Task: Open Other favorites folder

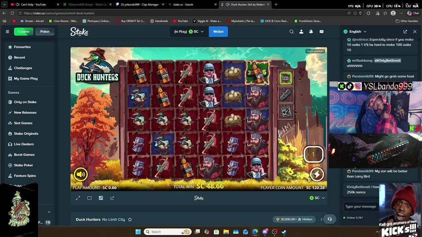Action: (407, 21)
